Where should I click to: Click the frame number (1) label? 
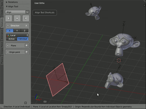pos(45,101)
